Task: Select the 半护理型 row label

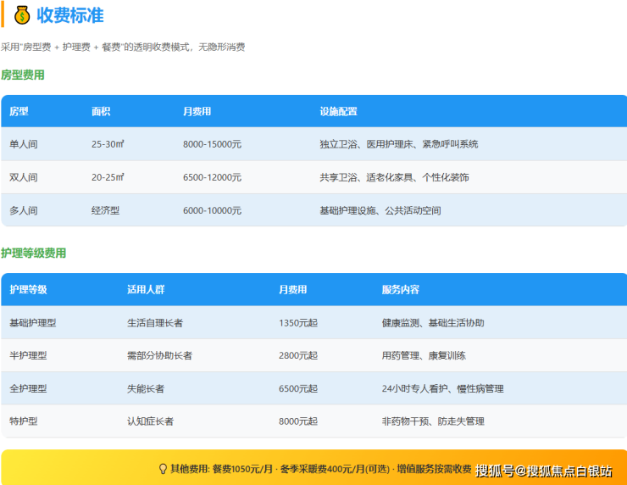Action: [28, 355]
